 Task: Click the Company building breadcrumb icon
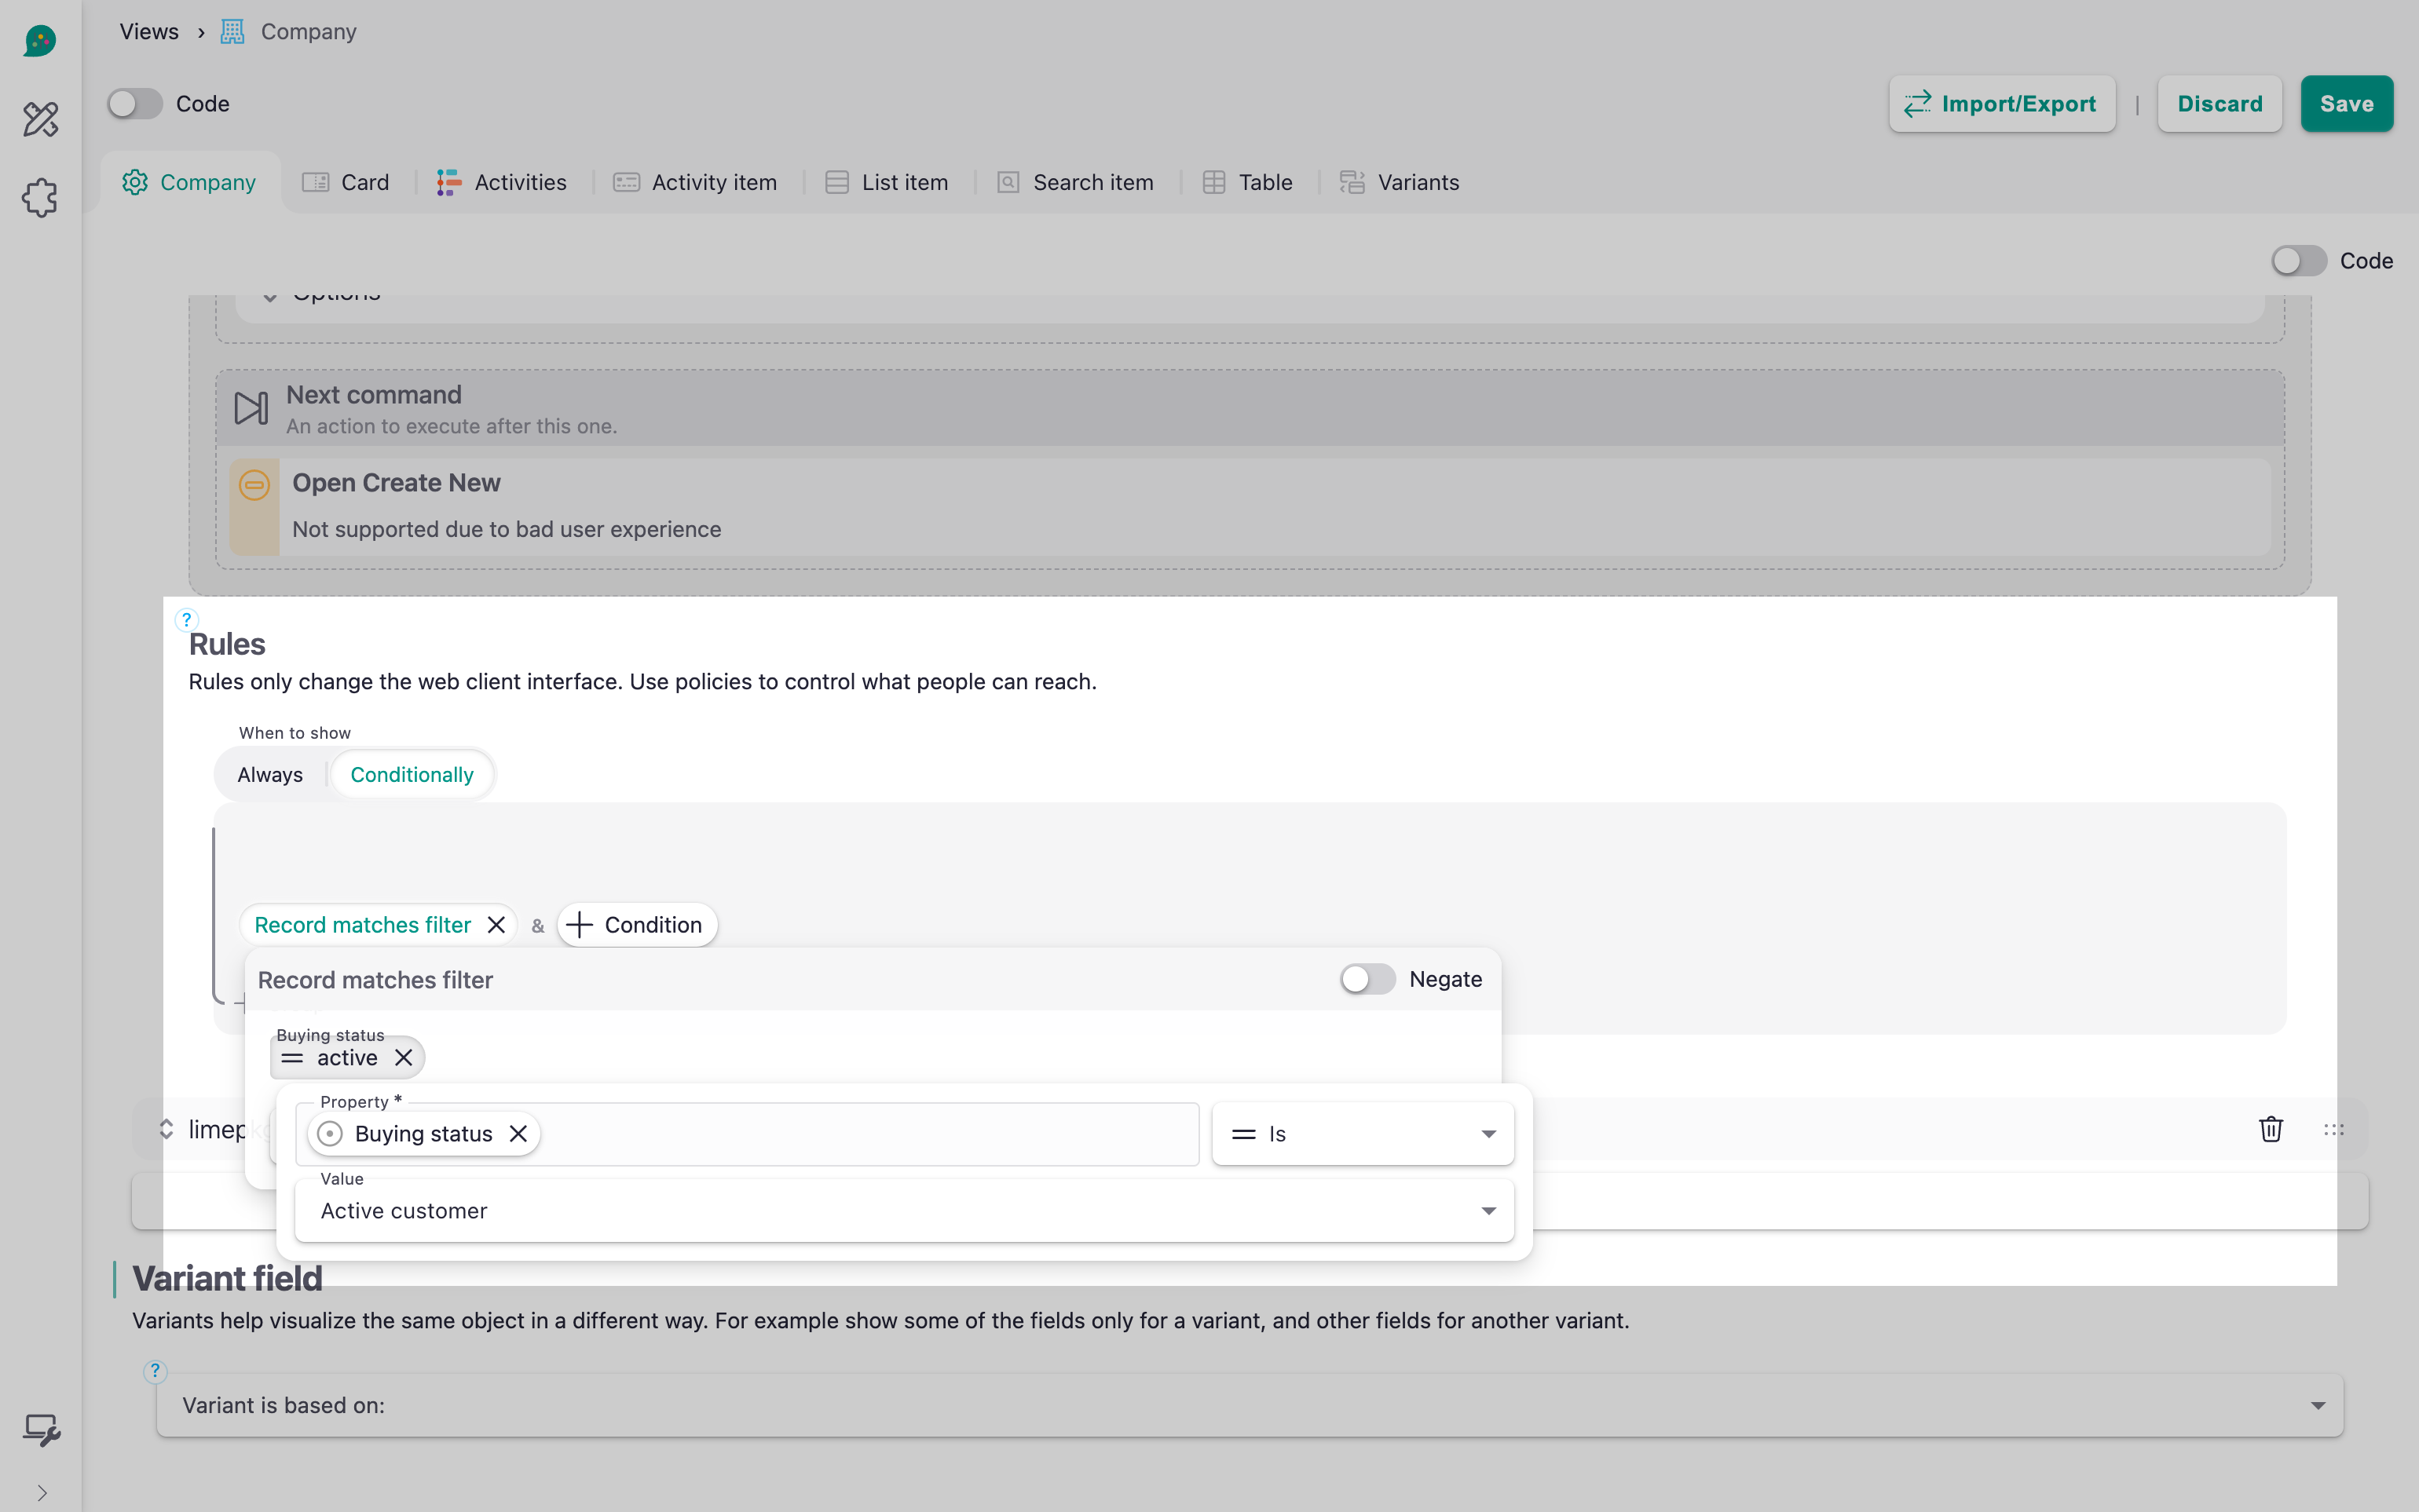tap(232, 31)
